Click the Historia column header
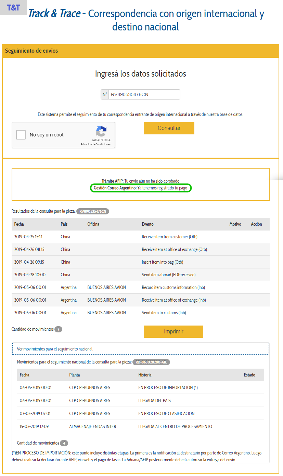The image size is (283, 476). click(145, 375)
